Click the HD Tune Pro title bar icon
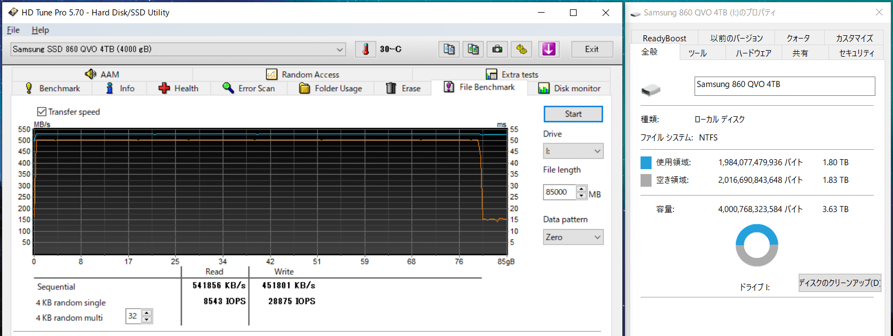 tap(13, 12)
